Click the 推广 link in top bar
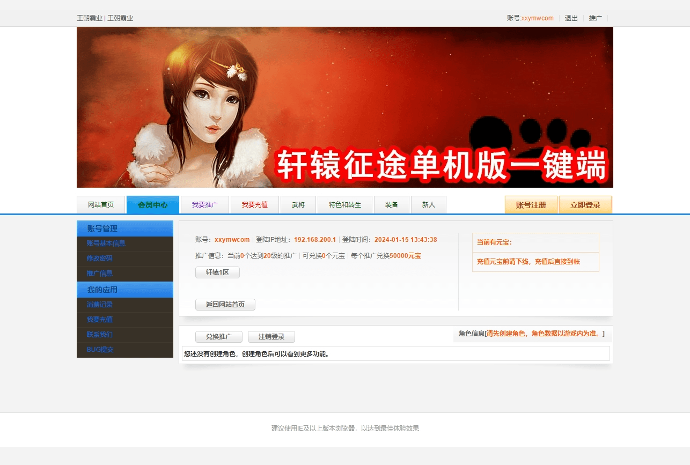 tap(596, 18)
